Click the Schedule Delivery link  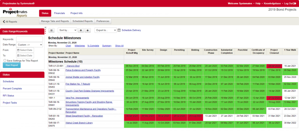[x=131, y=30]
